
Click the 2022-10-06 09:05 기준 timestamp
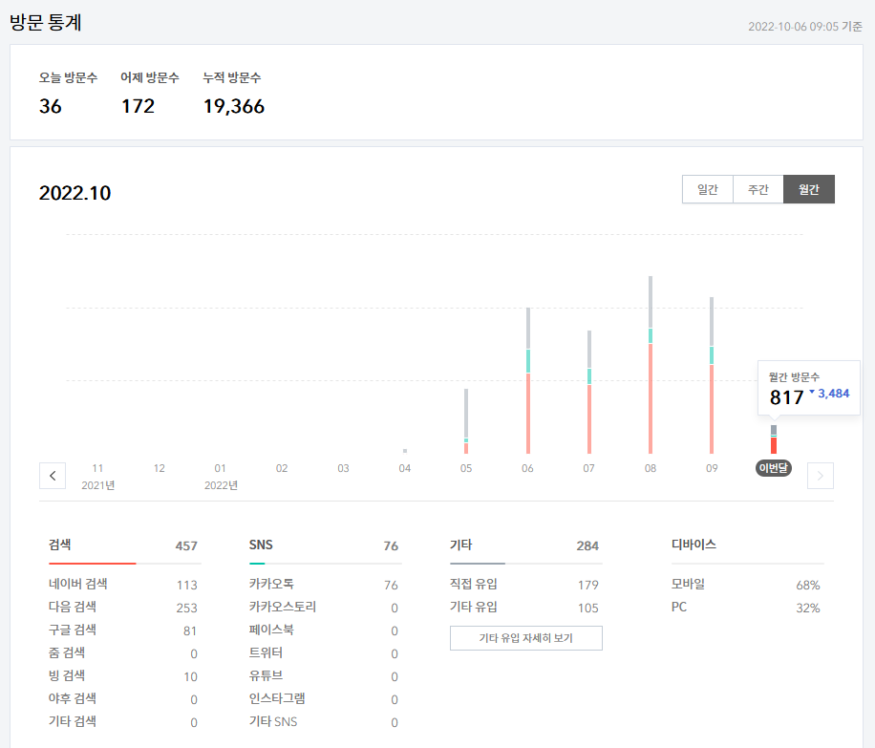pos(804,27)
